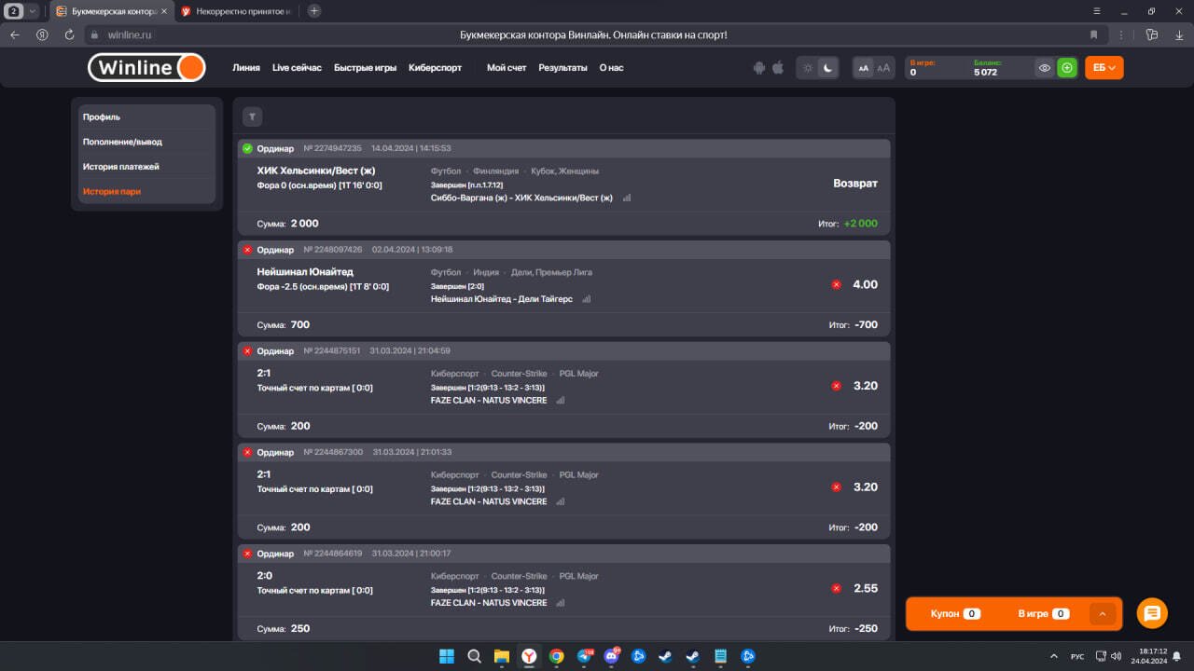
Task: Click the Apple app download icon
Action: [776, 68]
